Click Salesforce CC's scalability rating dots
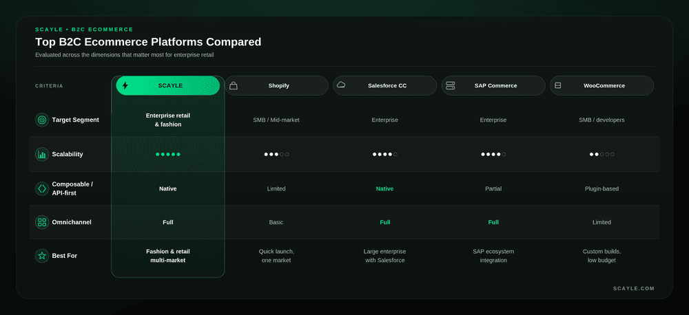The width and height of the screenshot is (689, 315). 385,155
